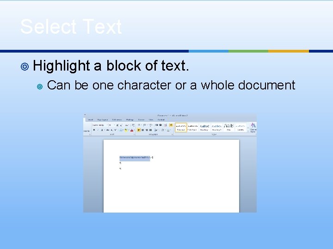The height and width of the screenshot is (249, 333).
Task: Select Align Text Left
Action: 139,130
